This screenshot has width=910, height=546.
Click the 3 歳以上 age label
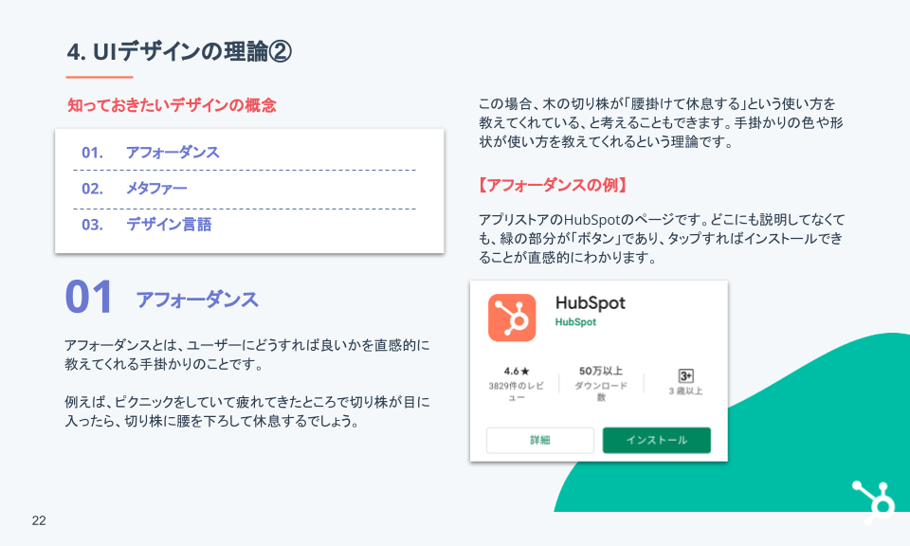[685, 391]
